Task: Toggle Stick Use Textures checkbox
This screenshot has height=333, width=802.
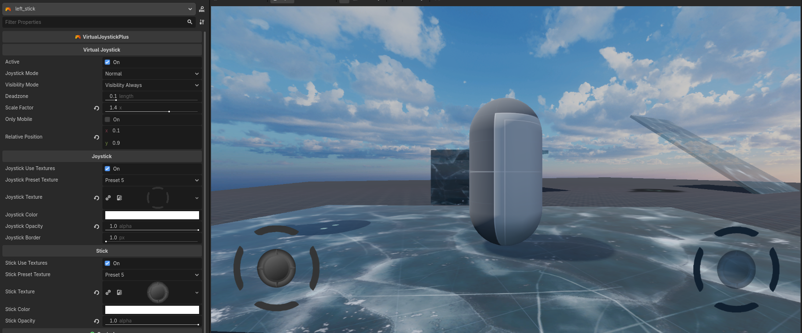Action: (x=107, y=263)
